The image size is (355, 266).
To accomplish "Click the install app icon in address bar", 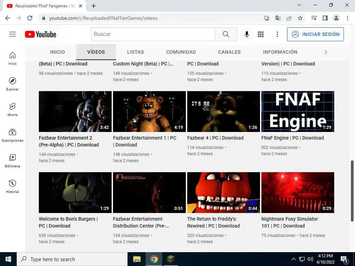I will pos(267,18).
